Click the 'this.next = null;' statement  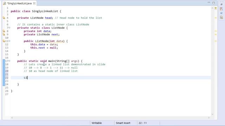44,48
